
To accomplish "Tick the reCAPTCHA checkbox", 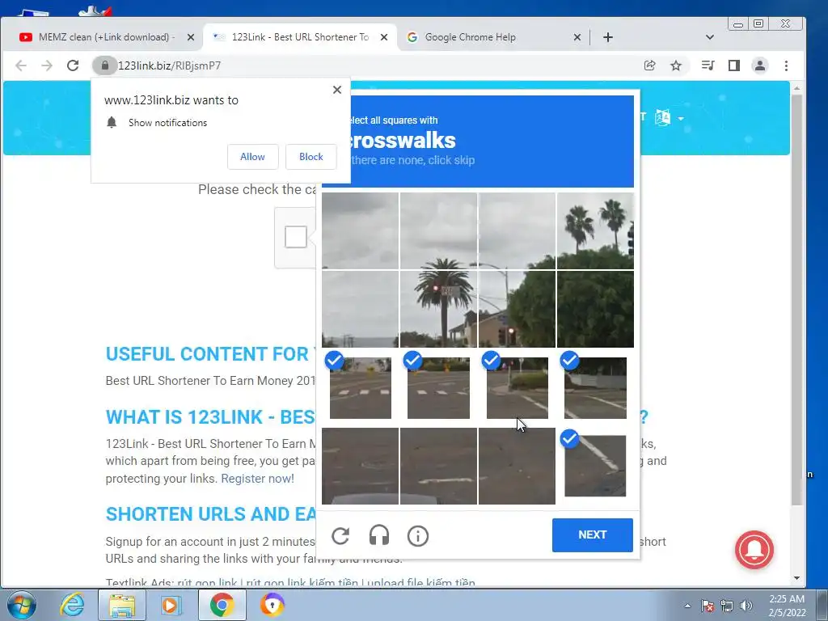I will [296, 237].
